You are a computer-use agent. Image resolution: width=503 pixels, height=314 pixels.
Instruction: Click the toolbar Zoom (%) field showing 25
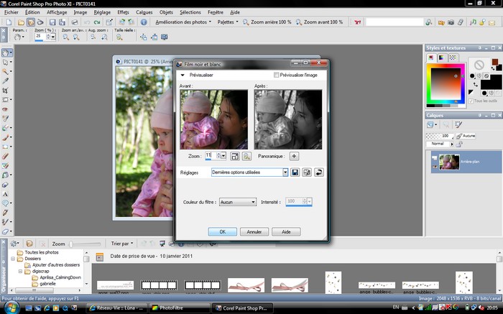[40, 36]
